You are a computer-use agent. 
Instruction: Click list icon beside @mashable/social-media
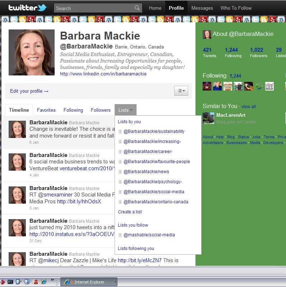point(120,235)
